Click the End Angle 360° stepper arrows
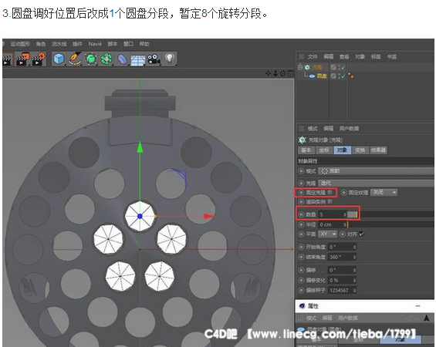This screenshot has width=436, height=347. pyautogui.click(x=354, y=258)
